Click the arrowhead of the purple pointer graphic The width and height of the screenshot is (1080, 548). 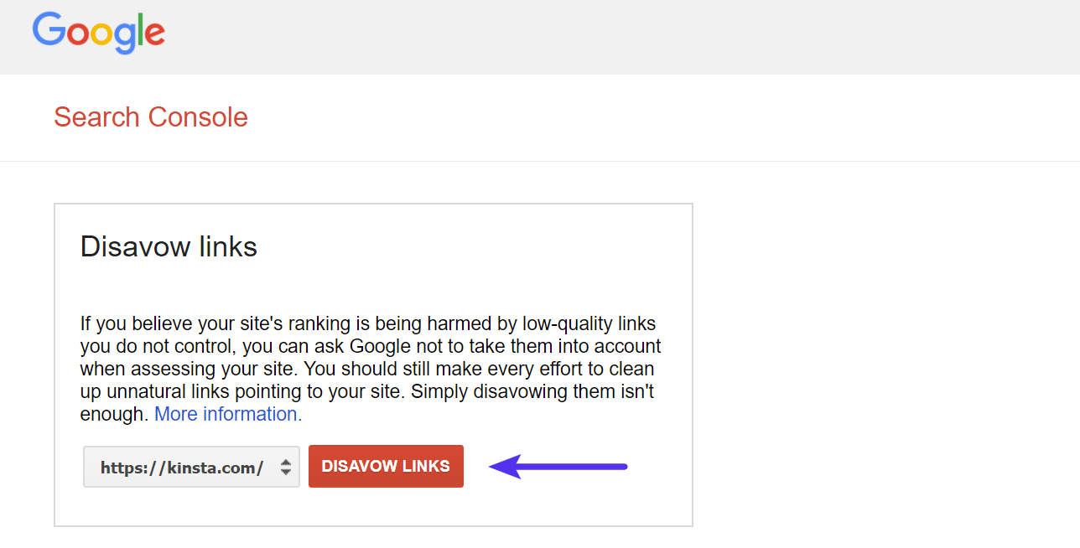(x=497, y=467)
